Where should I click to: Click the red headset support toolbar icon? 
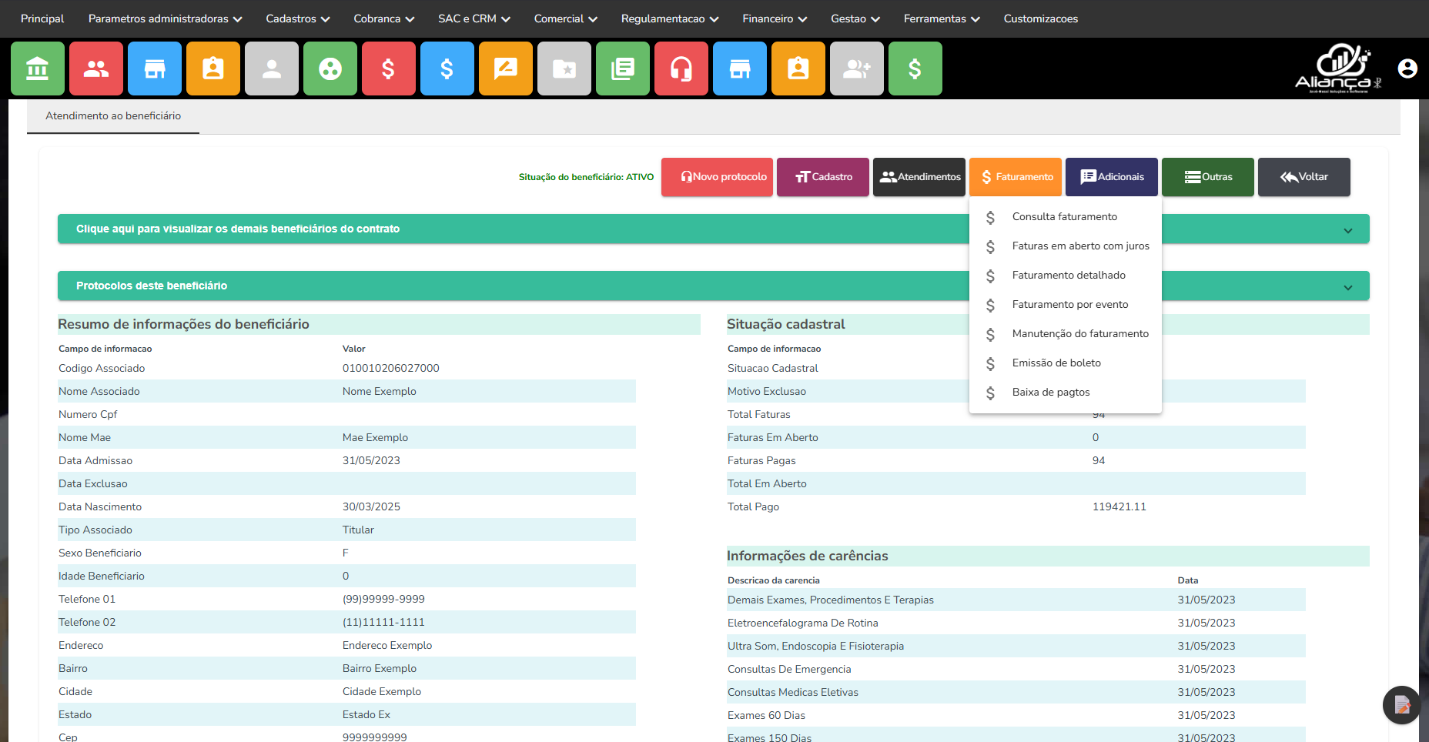(681, 69)
